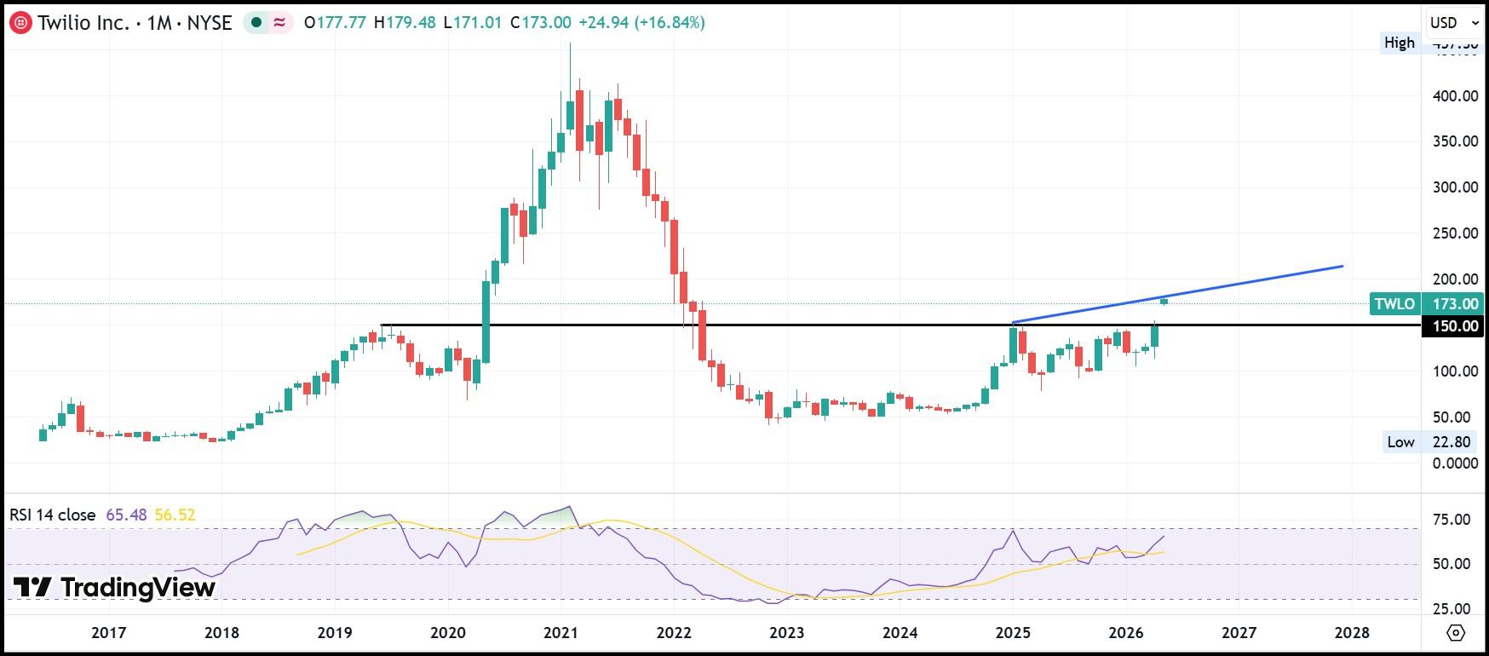The height and width of the screenshot is (656, 1489).
Task: Click the 2025 time axis label
Action: (x=1013, y=632)
